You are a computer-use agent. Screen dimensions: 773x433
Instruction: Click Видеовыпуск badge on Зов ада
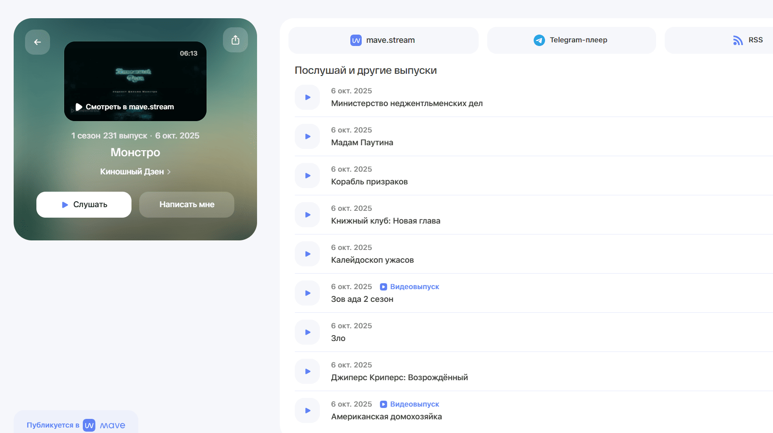(409, 287)
